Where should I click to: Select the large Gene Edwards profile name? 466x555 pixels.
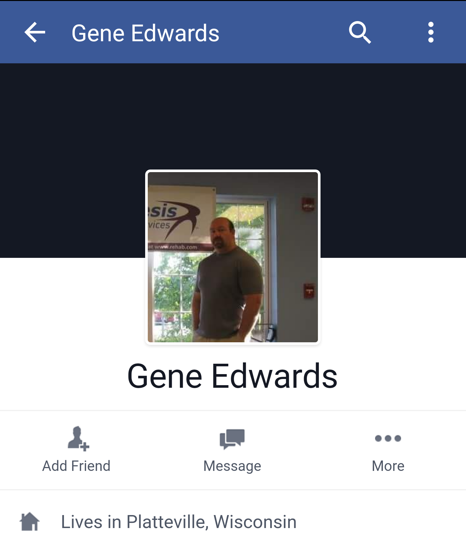click(233, 376)
